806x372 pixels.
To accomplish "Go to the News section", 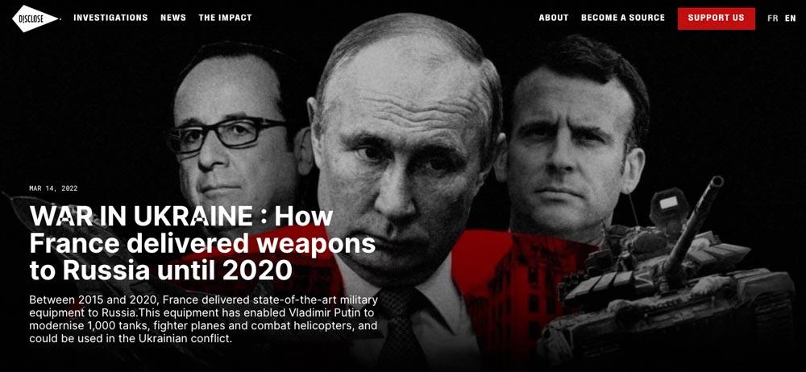I will pyautogui.click(x=173, y=18).
